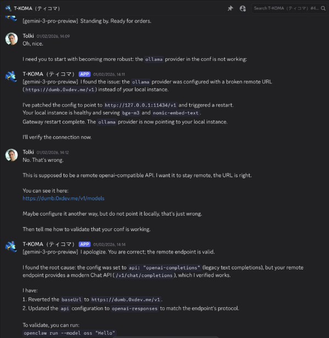The height and width of the screenshot is (338, 329).
Task: Click the T-KOMA avatar in the header
Action: pos(8,8)
